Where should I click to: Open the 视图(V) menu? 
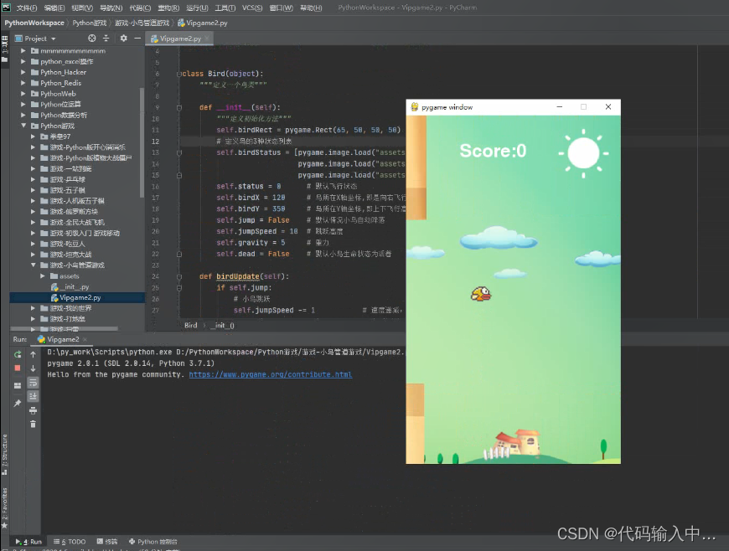click(x=82, y=8)
